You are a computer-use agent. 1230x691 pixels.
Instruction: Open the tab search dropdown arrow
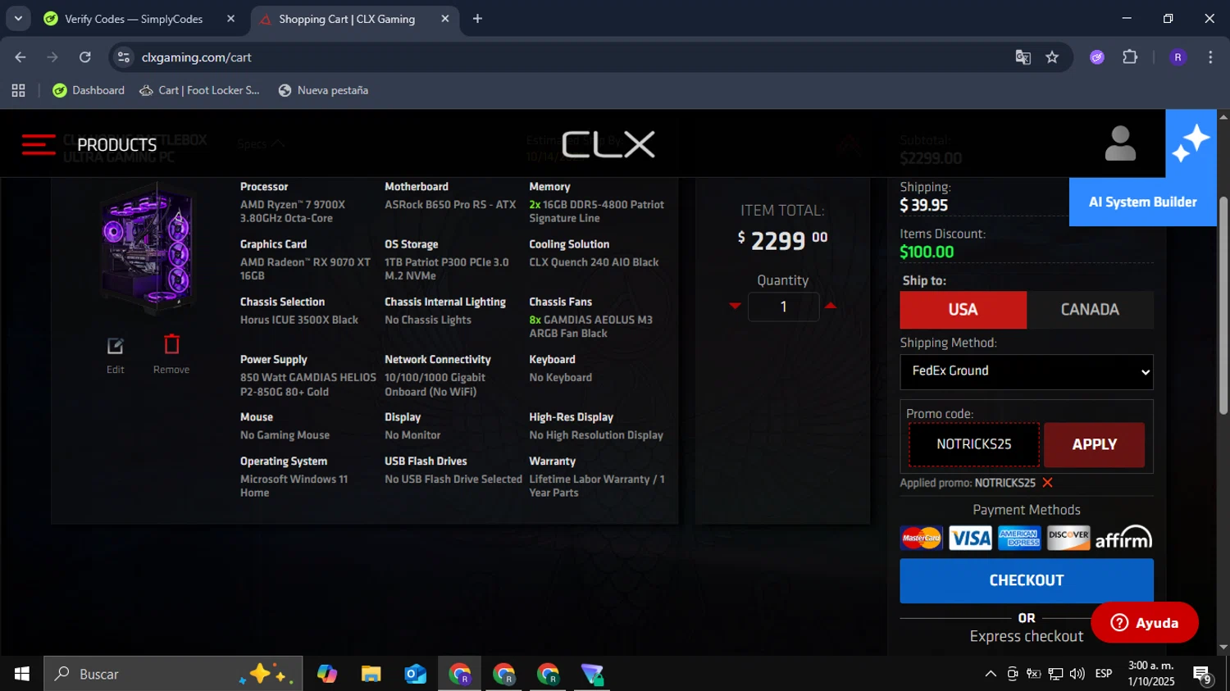18,19
